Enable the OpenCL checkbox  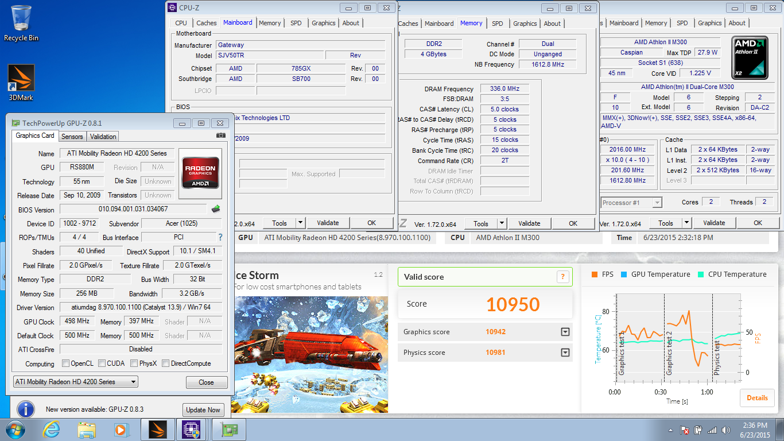[65, 363]
